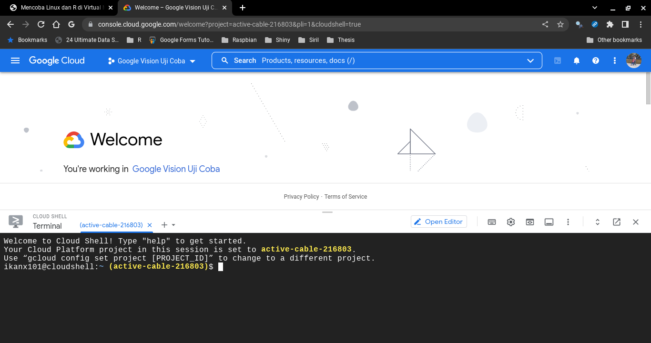Open the Extensions puzzle icon
The height and width of the screenshot is (343, 651).
pyautogui.click(x=610, y=24)
